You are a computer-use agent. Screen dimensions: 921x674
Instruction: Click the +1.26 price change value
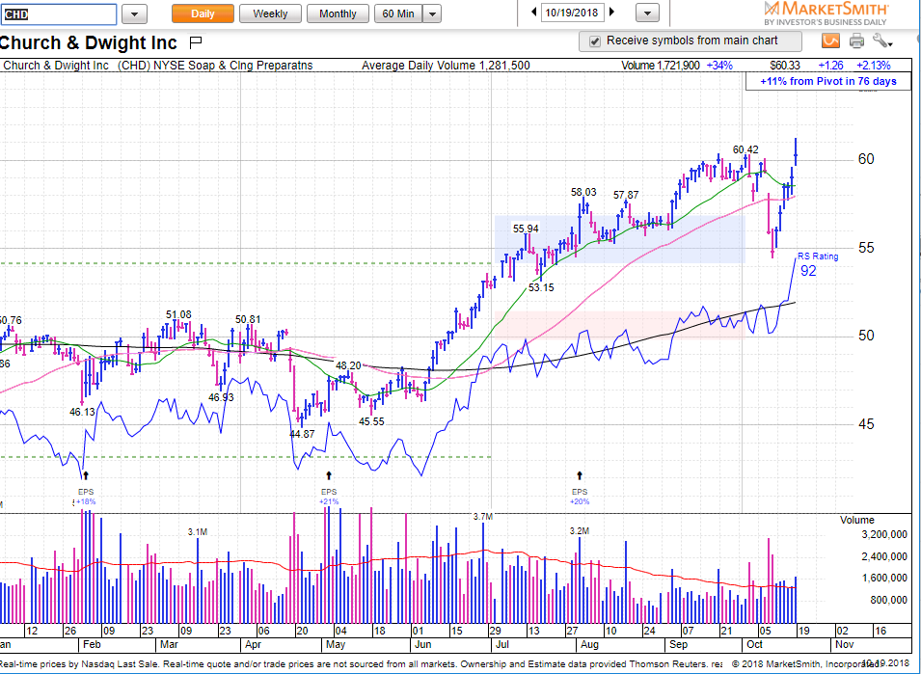tap(830, 66)
